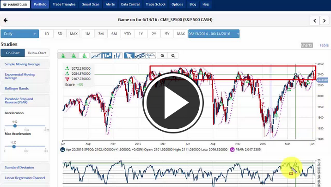Expand Standard Deviation study
This screenshot has width=331, height=187.
tap(25, 168)
